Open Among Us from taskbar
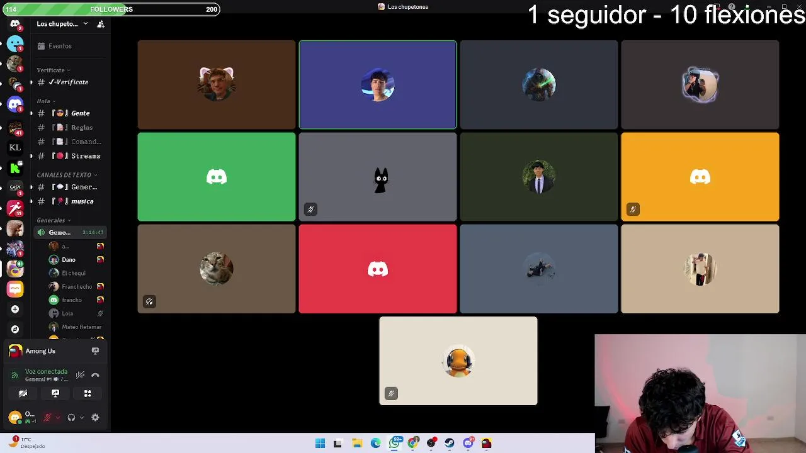This screenshot has width=806, height=453. tap(486, 444)
